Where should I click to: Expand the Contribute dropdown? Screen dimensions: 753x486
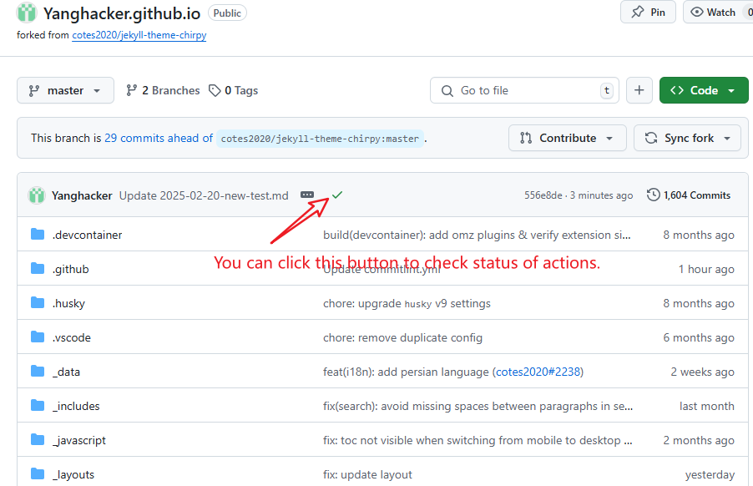(567, 139)
